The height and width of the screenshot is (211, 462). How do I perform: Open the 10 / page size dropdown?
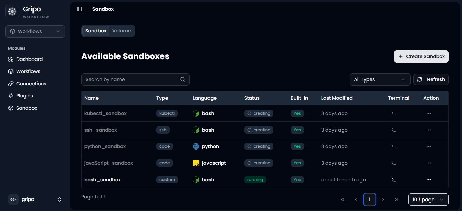[x=428, y=200]
